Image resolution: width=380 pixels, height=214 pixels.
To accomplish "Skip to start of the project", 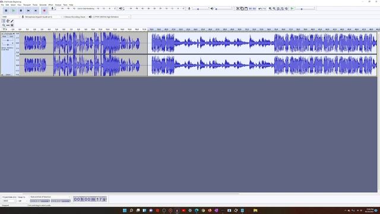I will click(x=28, y=11).
